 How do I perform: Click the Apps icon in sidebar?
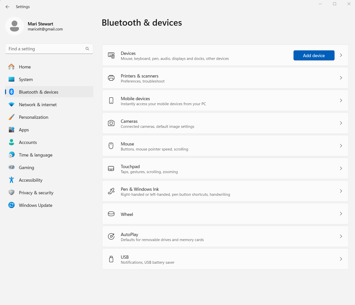tap(11, 130)
